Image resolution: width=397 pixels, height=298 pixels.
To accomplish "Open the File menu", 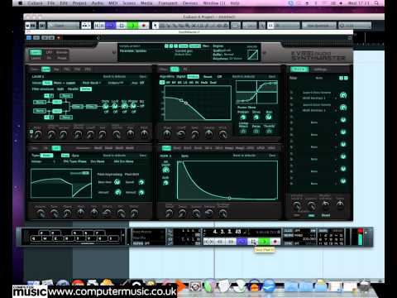I will tap(51, 3).
